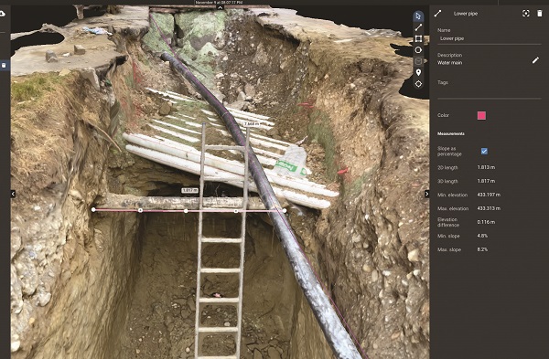Expand the left sidebar panel arrow
The height and width of the screenshot is (359, 549).
pos(13,194)
